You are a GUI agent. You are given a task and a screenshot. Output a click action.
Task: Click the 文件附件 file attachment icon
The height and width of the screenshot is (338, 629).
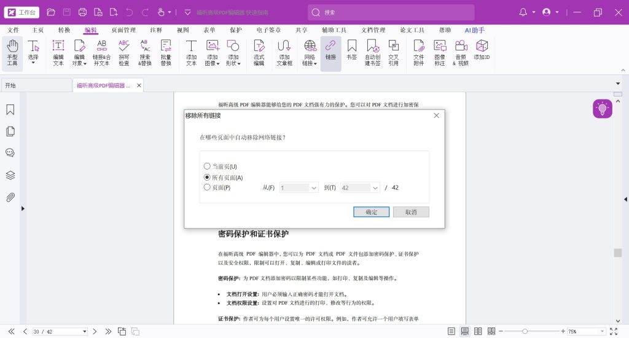[x=418, y=53]
